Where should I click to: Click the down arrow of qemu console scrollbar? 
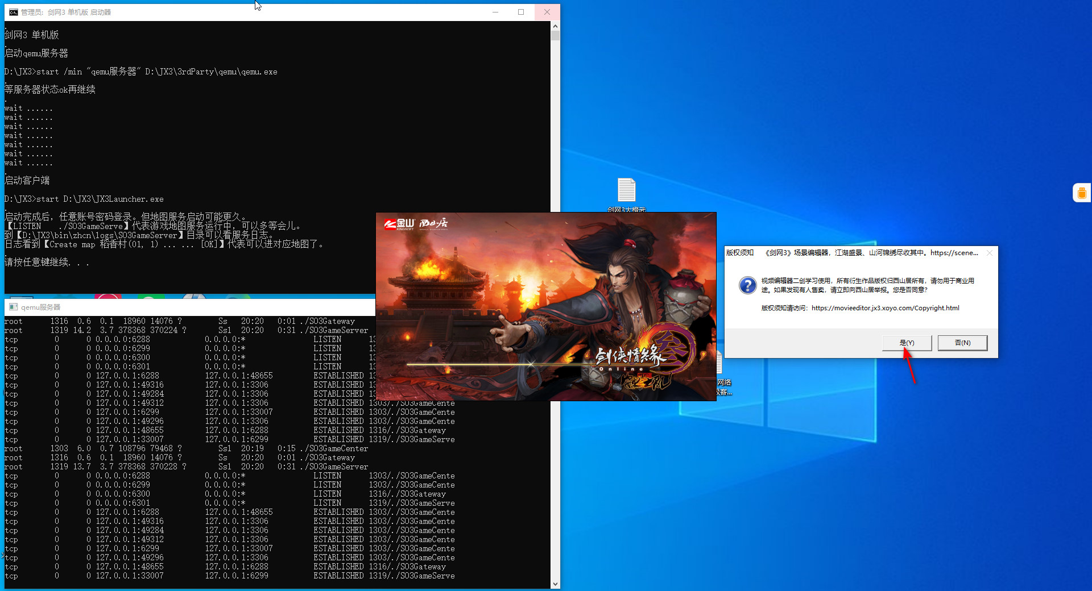point(555,584)
